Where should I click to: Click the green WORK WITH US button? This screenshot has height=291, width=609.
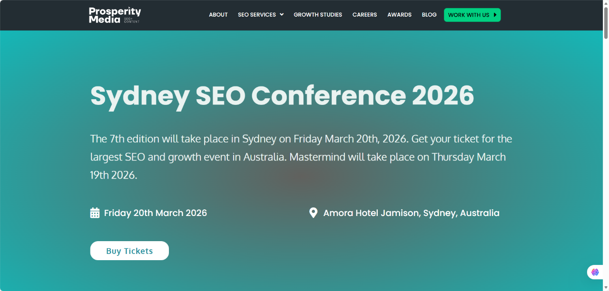pos(472,15)
